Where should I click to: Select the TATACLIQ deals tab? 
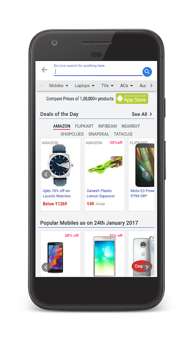click(123, 134)
